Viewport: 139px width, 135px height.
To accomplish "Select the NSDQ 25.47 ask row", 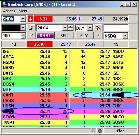I will [103, 51].
